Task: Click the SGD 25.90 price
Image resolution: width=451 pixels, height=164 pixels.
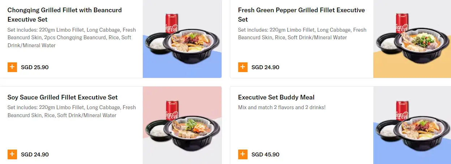Action: pyautogui.click(x=35, y=67)
